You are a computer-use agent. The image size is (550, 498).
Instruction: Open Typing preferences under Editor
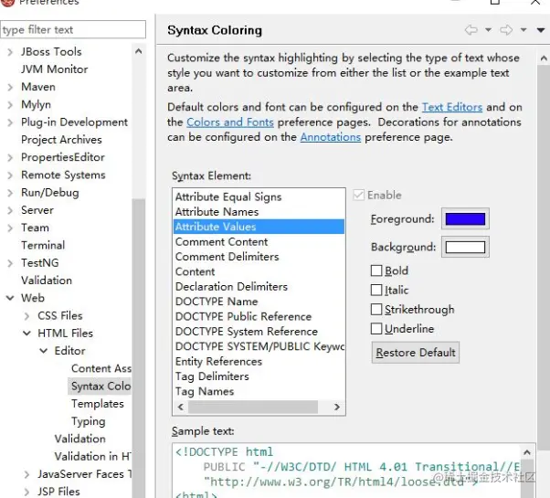(88, 421)
